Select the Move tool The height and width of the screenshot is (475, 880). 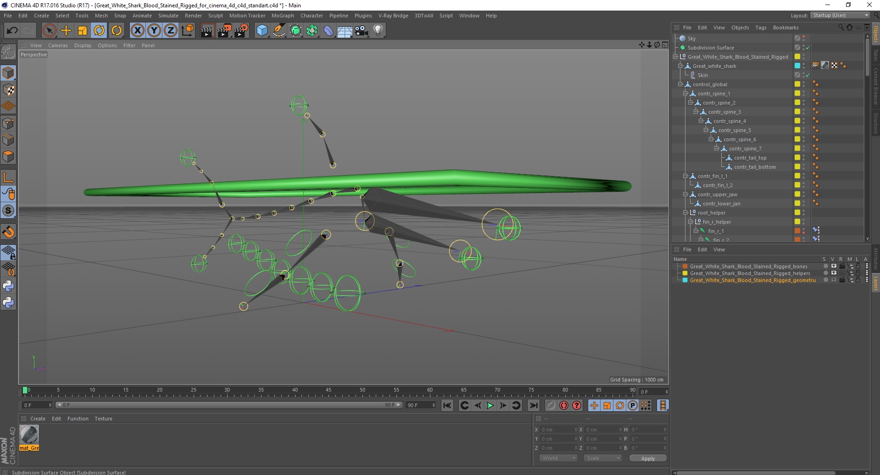point(66,30)
